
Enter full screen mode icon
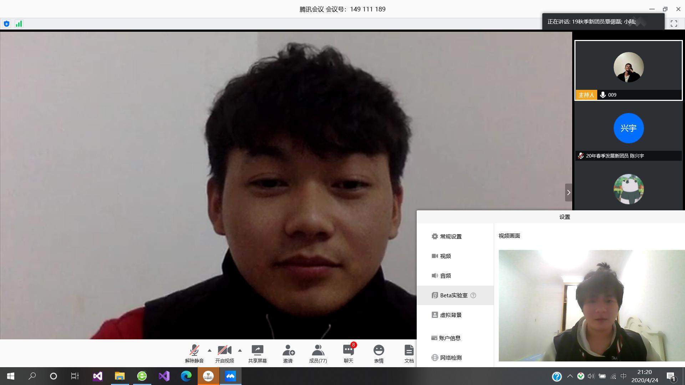click(674, 24)
